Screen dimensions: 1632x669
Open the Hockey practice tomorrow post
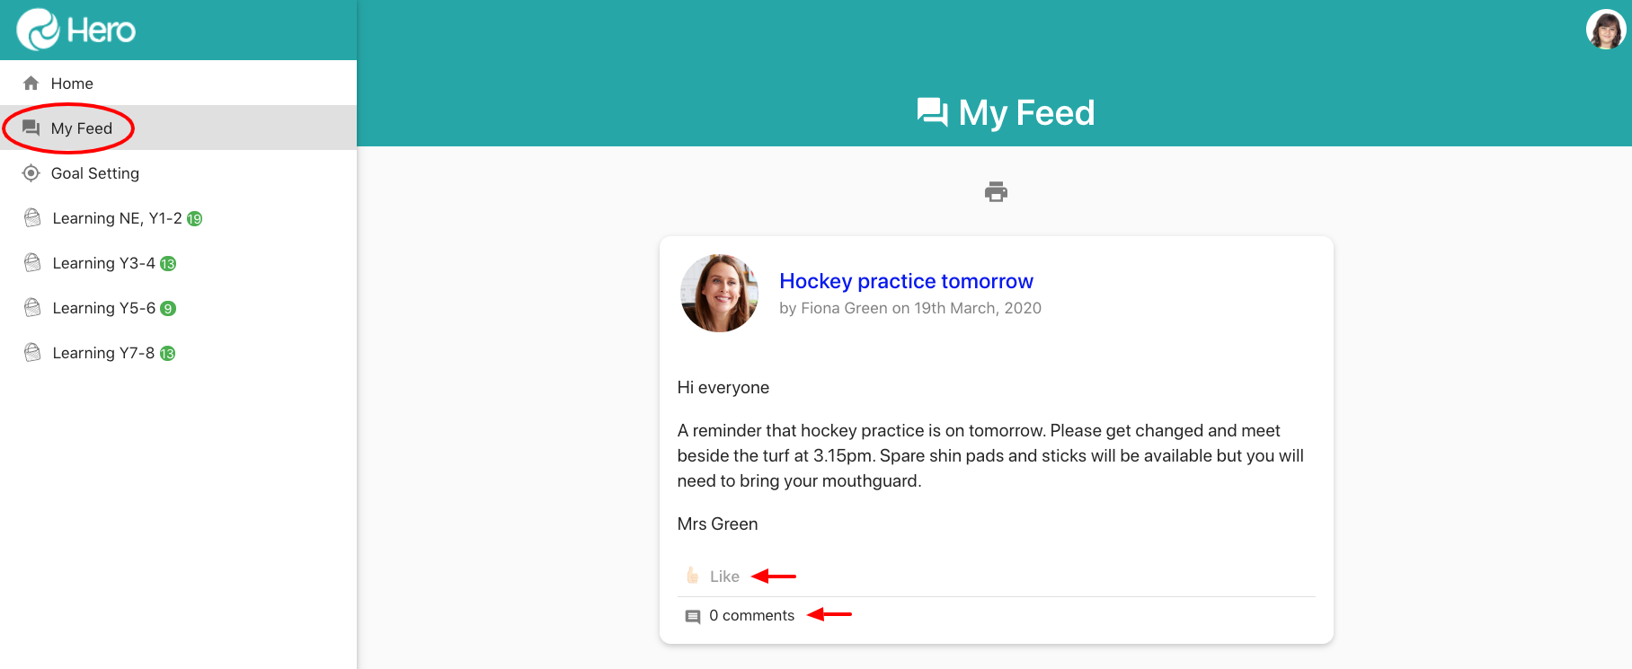[x=906, y=281]
